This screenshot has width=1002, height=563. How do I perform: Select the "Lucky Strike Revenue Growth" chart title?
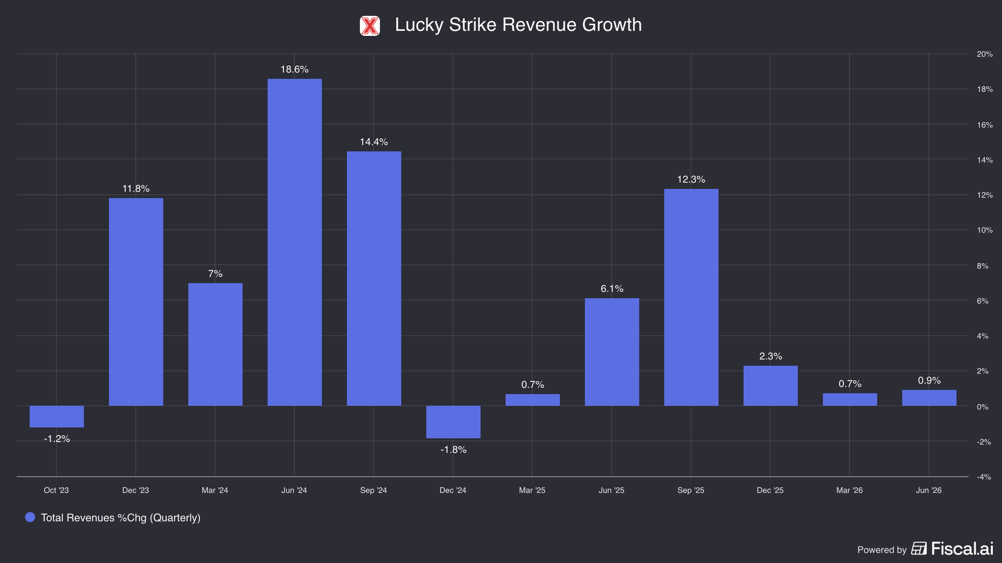tap(518, 25)
